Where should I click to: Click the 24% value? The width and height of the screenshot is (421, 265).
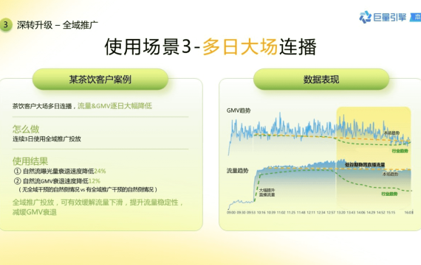coord(100,171)
